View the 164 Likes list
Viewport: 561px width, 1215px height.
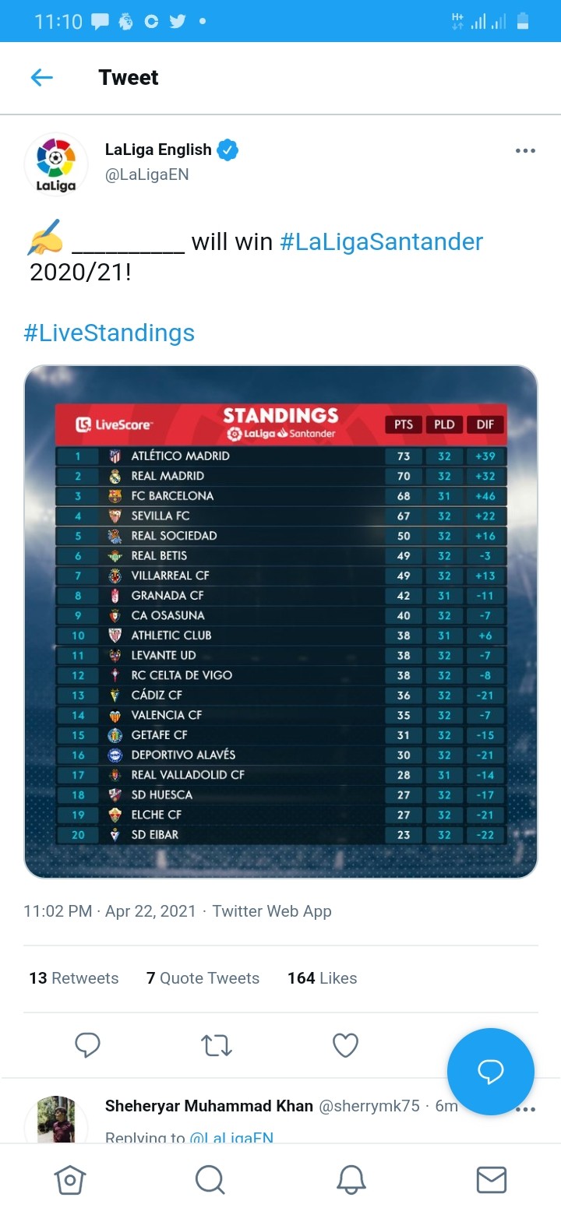322,978
